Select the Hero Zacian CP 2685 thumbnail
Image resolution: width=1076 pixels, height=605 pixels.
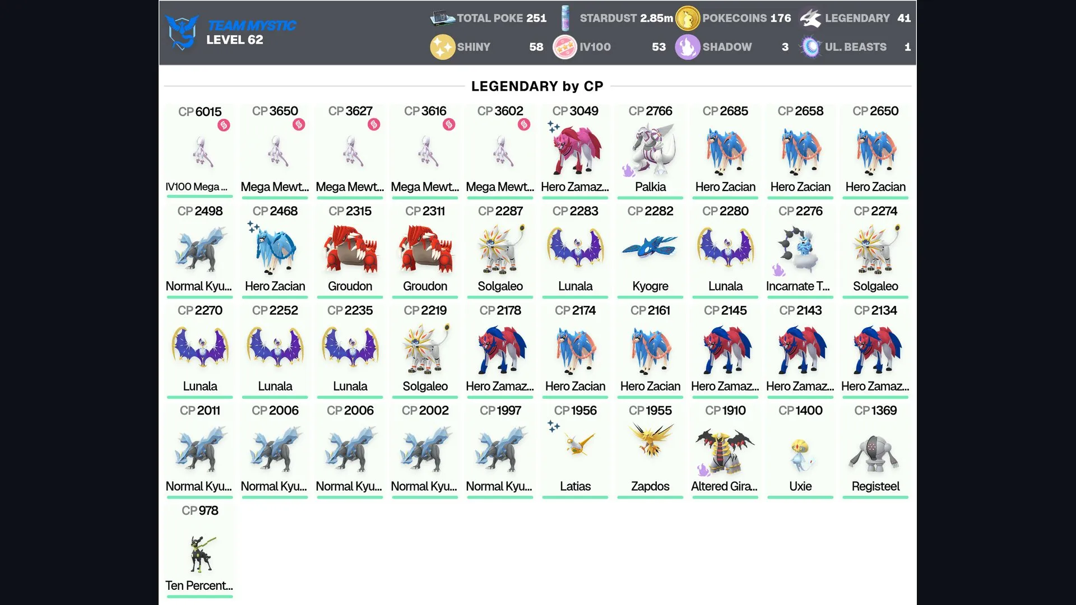click(725, 151)
